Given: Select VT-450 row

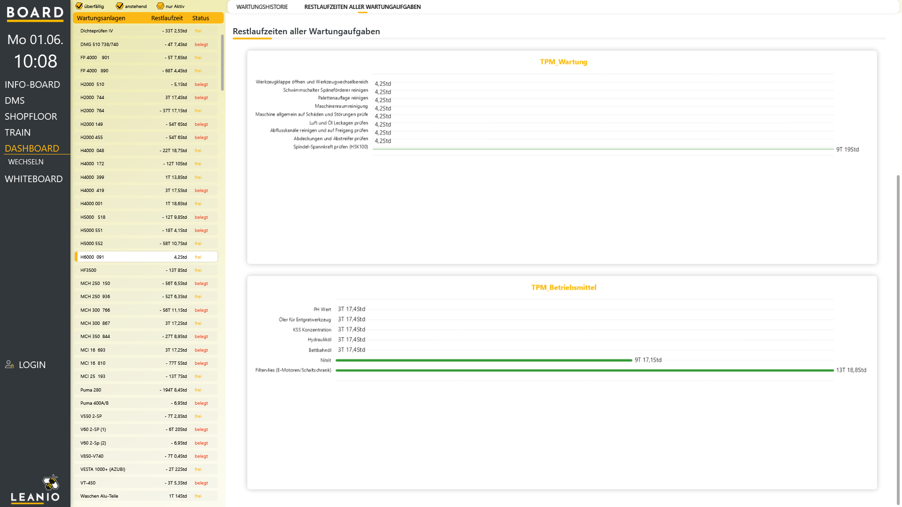Looking at the screenshot, I should click(x=146, y=483).
